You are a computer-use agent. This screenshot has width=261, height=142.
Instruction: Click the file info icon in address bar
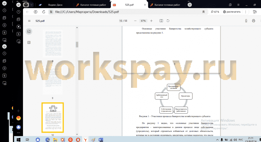click(x=51, y=12)
